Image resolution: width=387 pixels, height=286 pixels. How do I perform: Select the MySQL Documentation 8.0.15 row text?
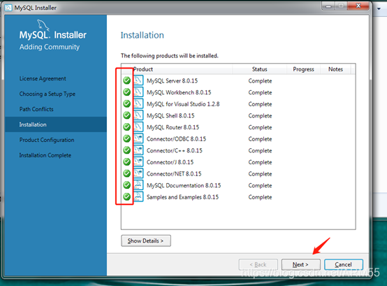184,185
